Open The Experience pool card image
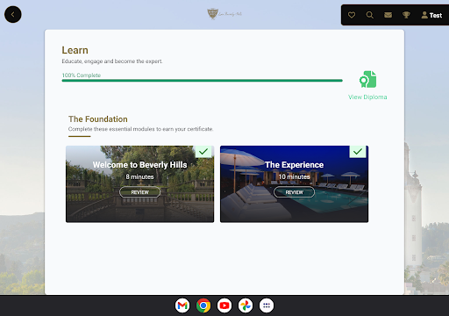This screenshot has width=449, height=316. 294,184
